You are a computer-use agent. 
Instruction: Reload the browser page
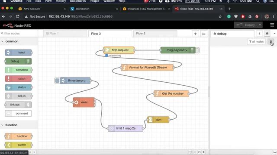17,16
